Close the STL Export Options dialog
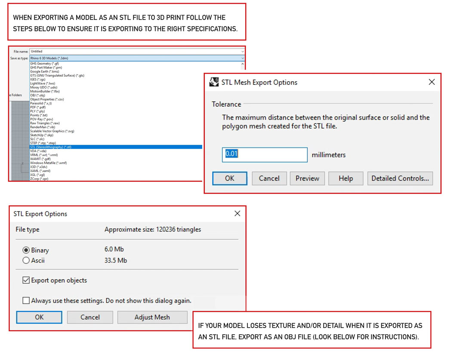This screenshot has height=355, width=451. click(237, 213)
